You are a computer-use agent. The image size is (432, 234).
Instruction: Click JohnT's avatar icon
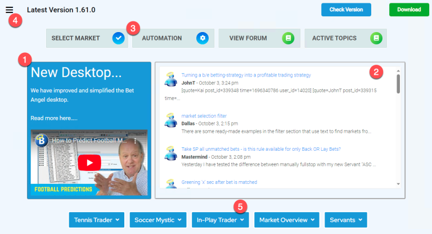point(171,79)
